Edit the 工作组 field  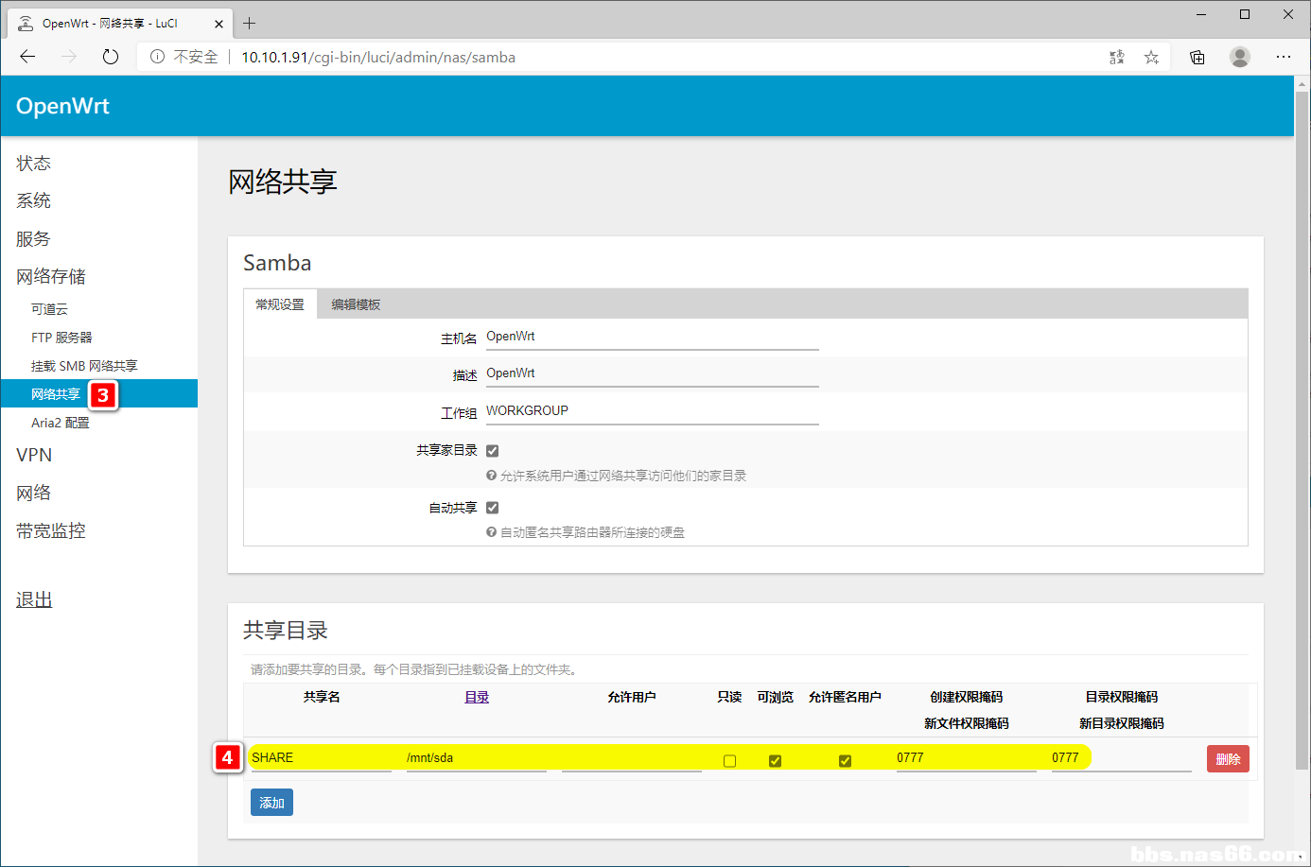click(653, 412)
